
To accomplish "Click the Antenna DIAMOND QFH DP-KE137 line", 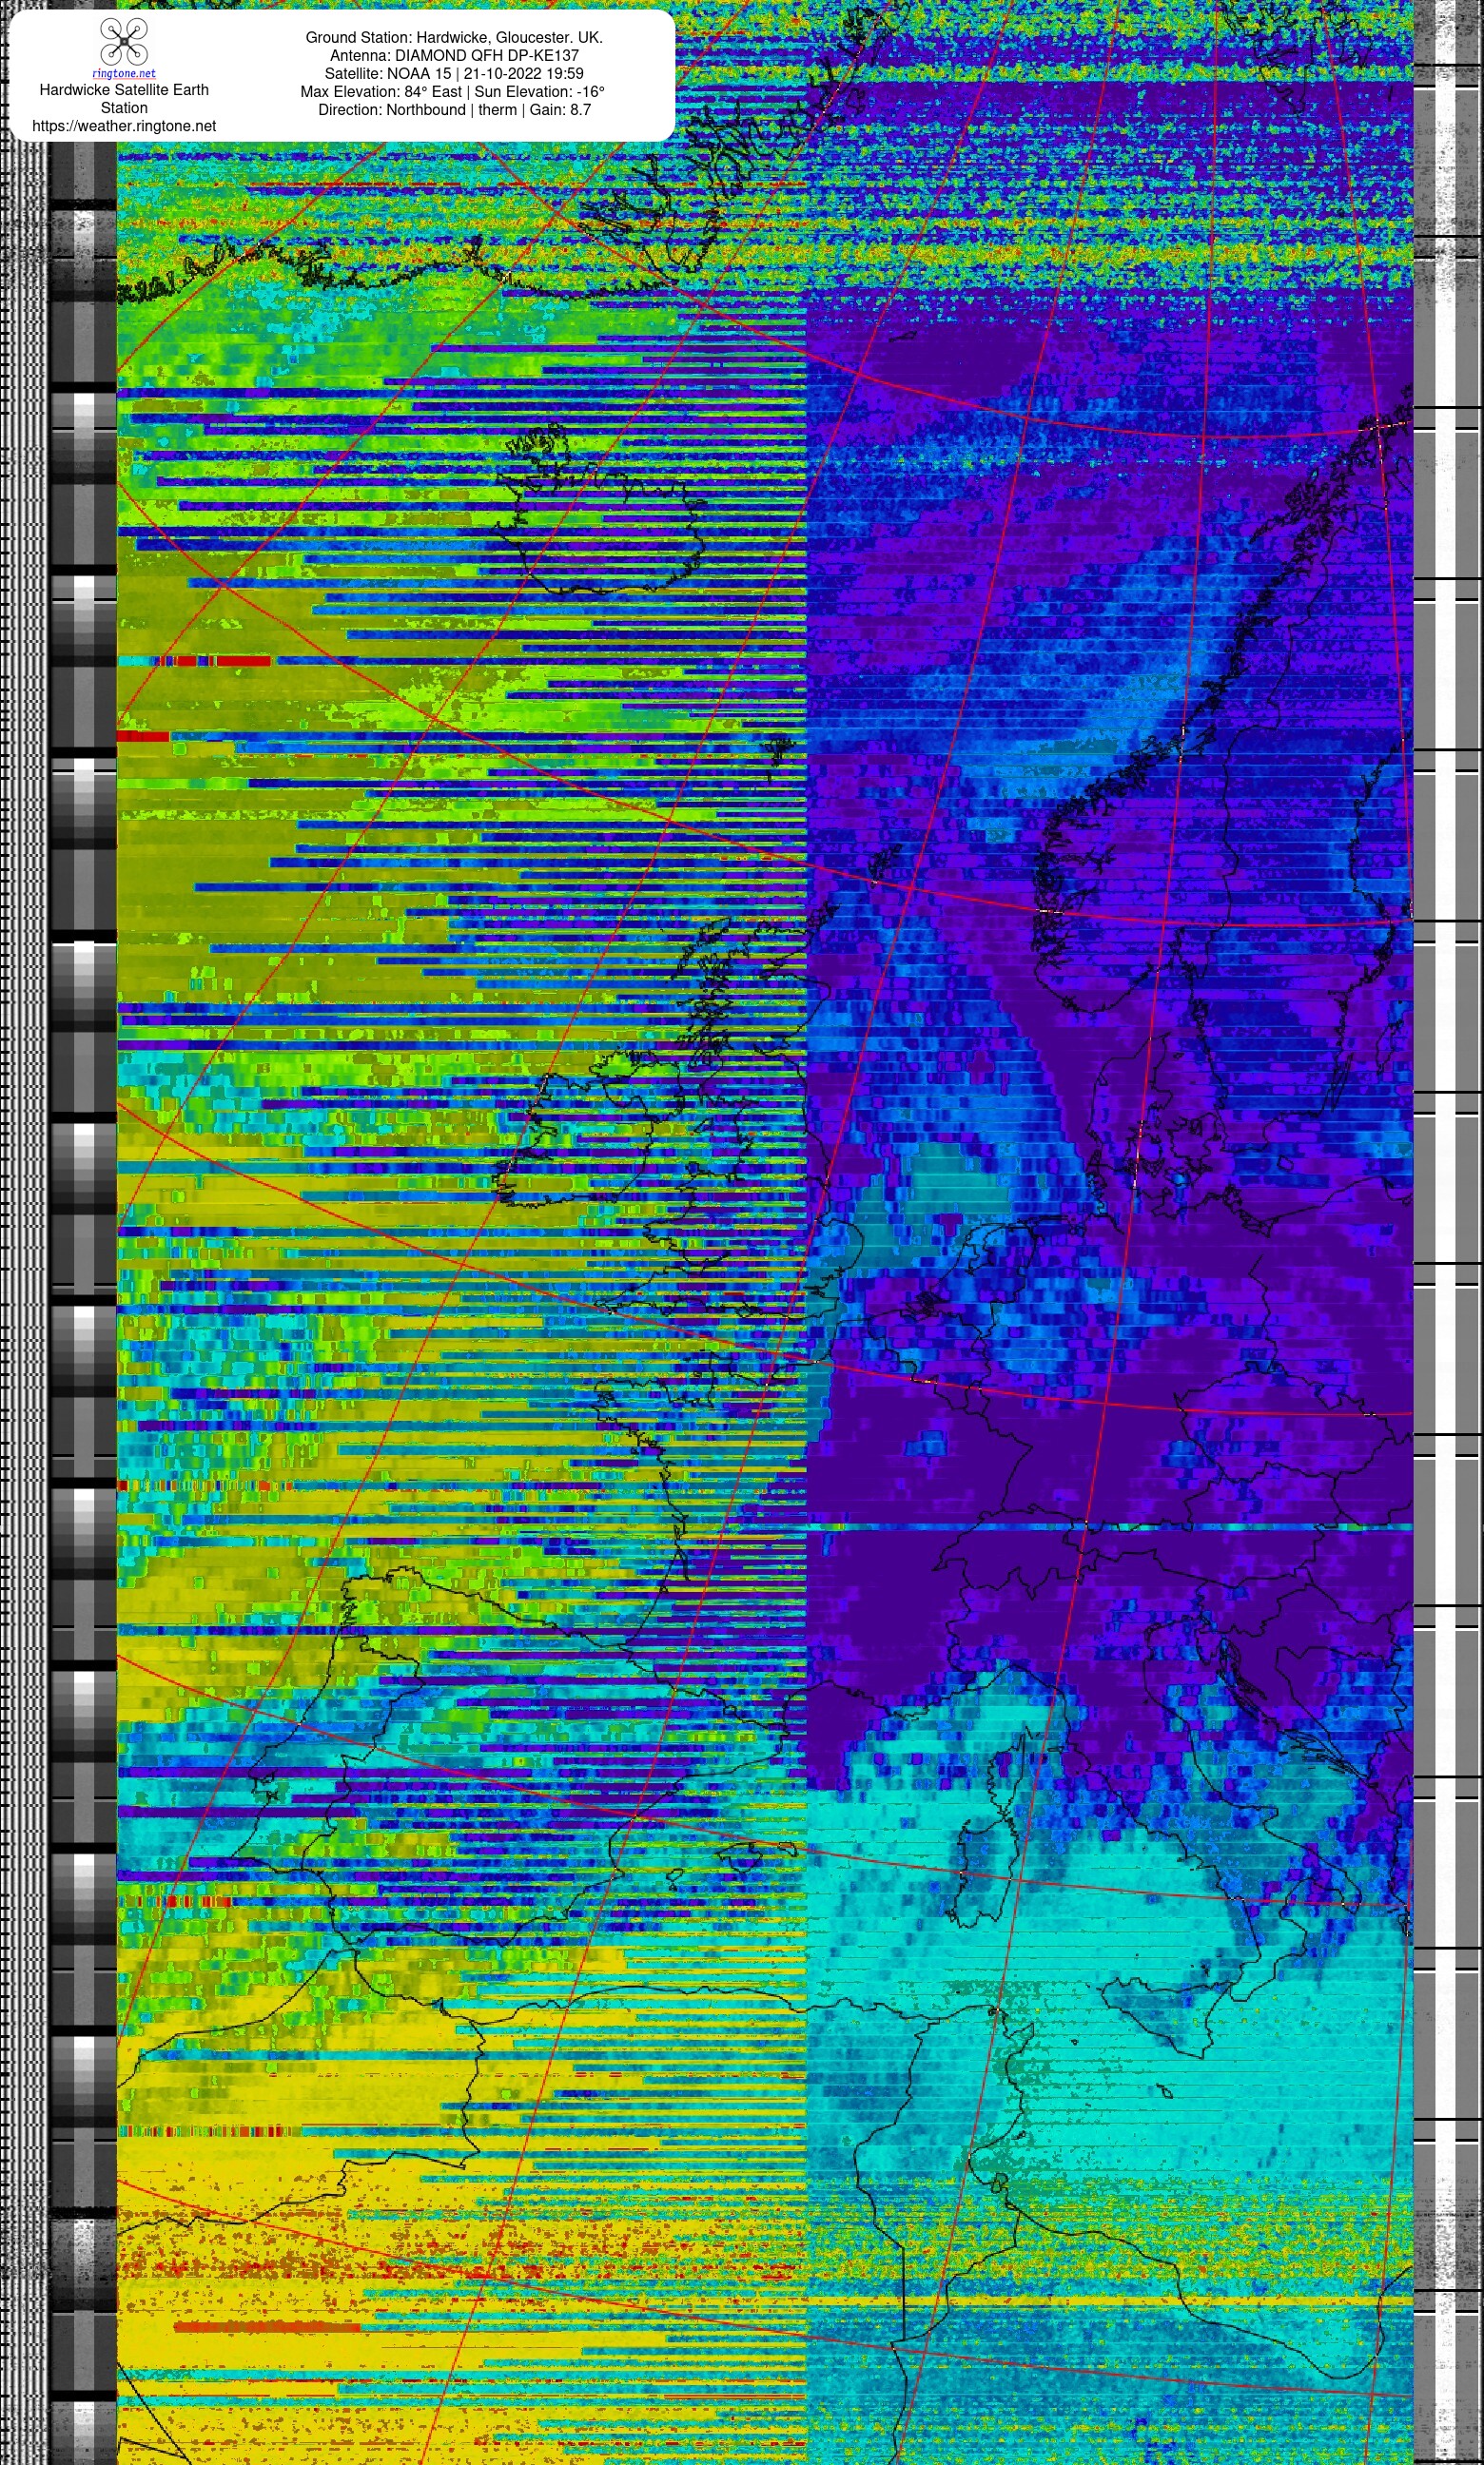I will click(x=454, y=55).
